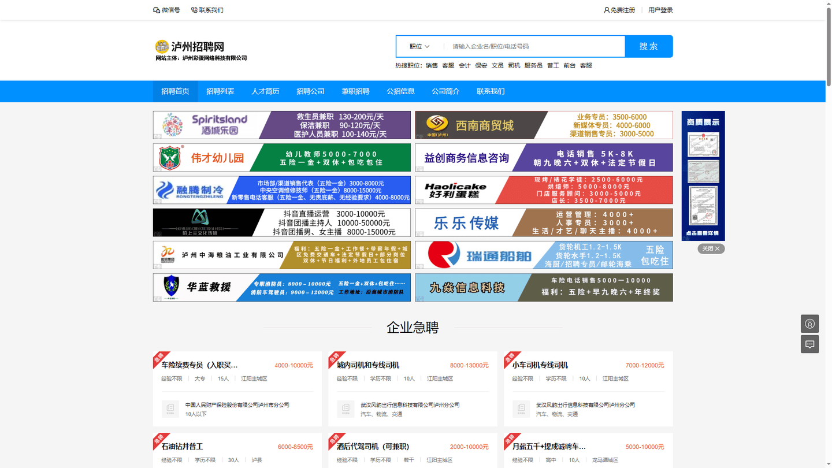Click company logo icon in 车险续费专员 card
Viewport: 832px width, 468px height.
pyautogui.click(x=170, y=409)
